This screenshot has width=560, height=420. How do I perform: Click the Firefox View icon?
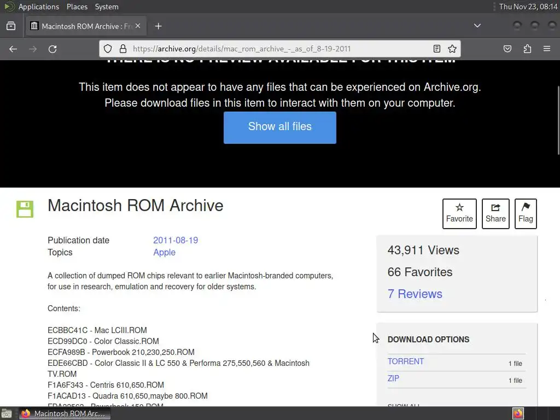[11, 26]
